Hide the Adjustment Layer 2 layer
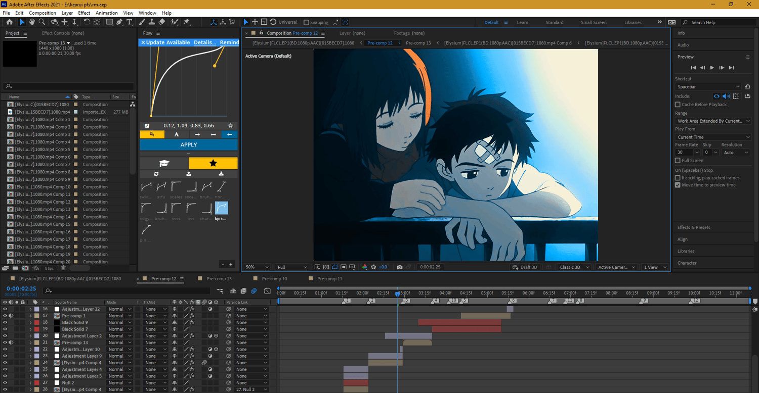 [x=5, y=336]
